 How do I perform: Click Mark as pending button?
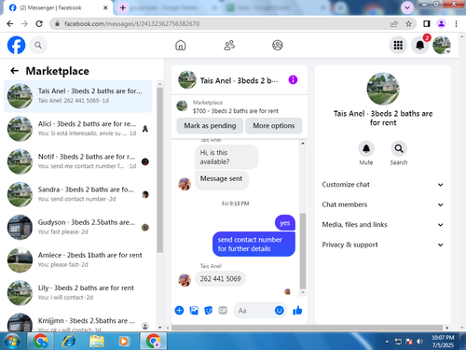(210, 126)
